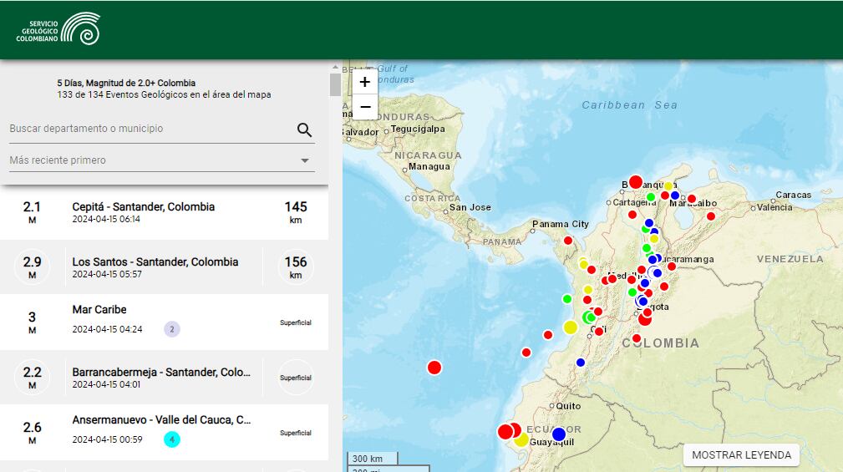Select the red marker east of Maracaibo
This screenshot has height=472, width=843.
click(711, 216)
